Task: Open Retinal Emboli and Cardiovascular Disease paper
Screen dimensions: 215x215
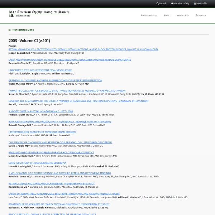Action: click(51, 183)
